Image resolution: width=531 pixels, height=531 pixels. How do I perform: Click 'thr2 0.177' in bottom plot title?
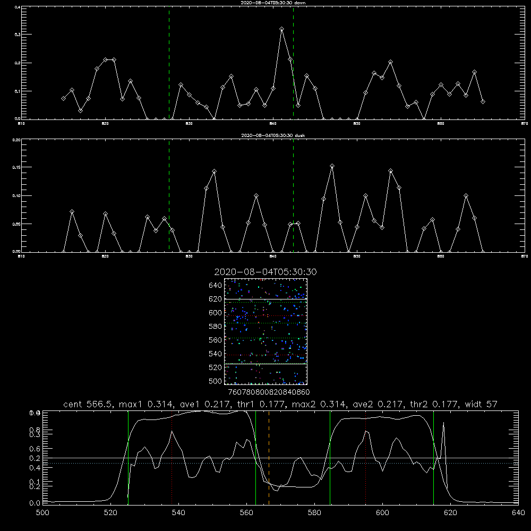(434, 404)
